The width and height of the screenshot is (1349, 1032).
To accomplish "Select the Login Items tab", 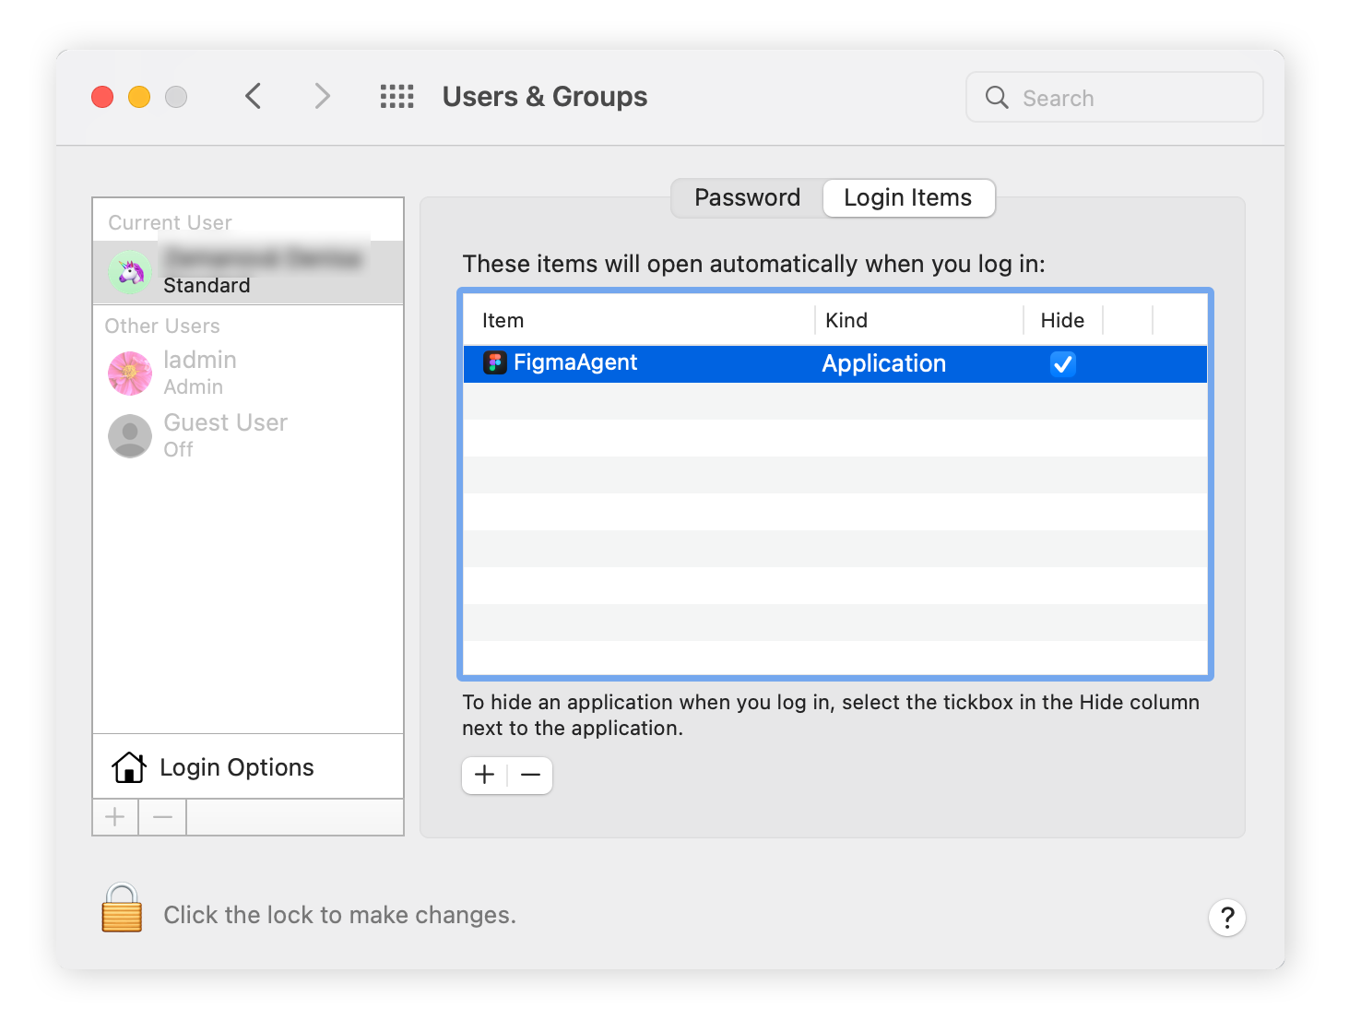I will (x=907, y=197).
